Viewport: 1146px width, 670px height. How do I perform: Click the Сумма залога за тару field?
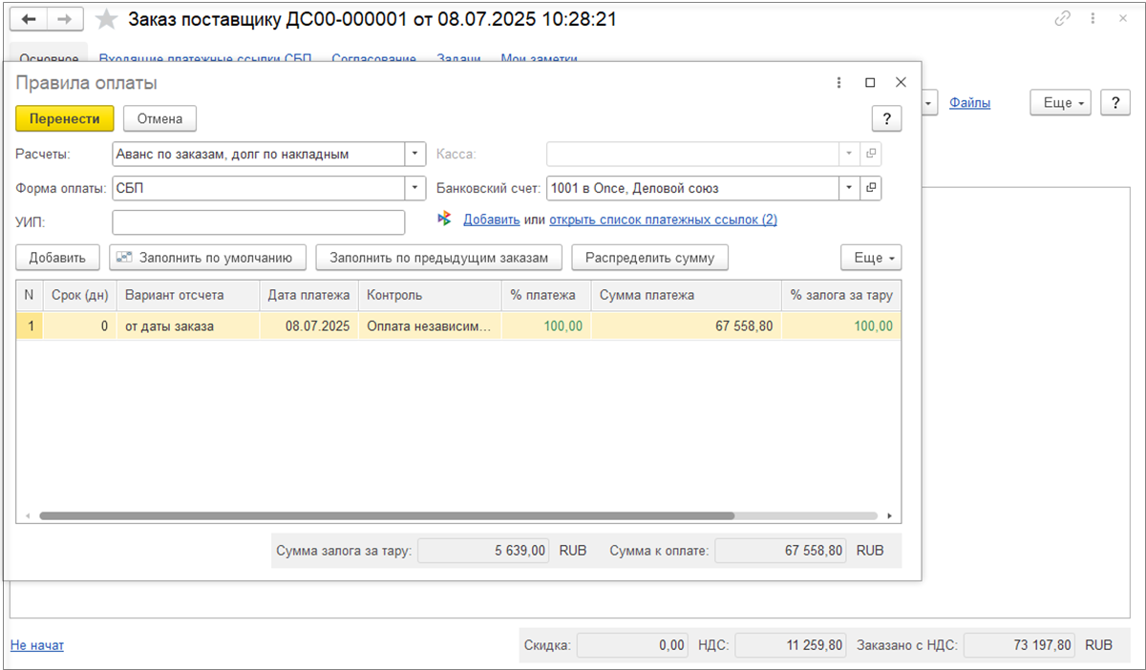(x=483, y=551)
